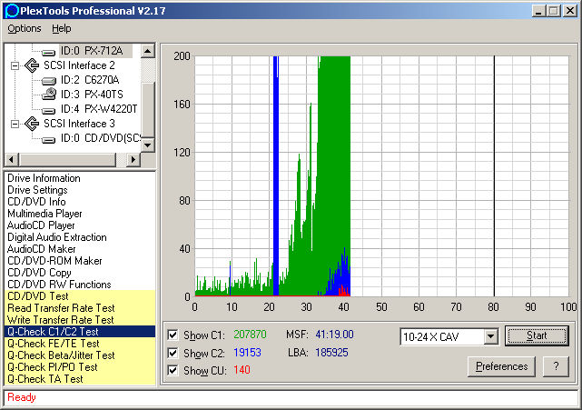Minimize the PlexTools window
This screenshot has height=410, width=582.
point(539,11)
